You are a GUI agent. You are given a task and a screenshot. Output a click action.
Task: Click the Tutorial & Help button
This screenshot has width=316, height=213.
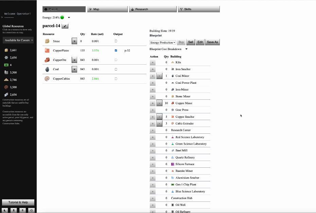18,202
